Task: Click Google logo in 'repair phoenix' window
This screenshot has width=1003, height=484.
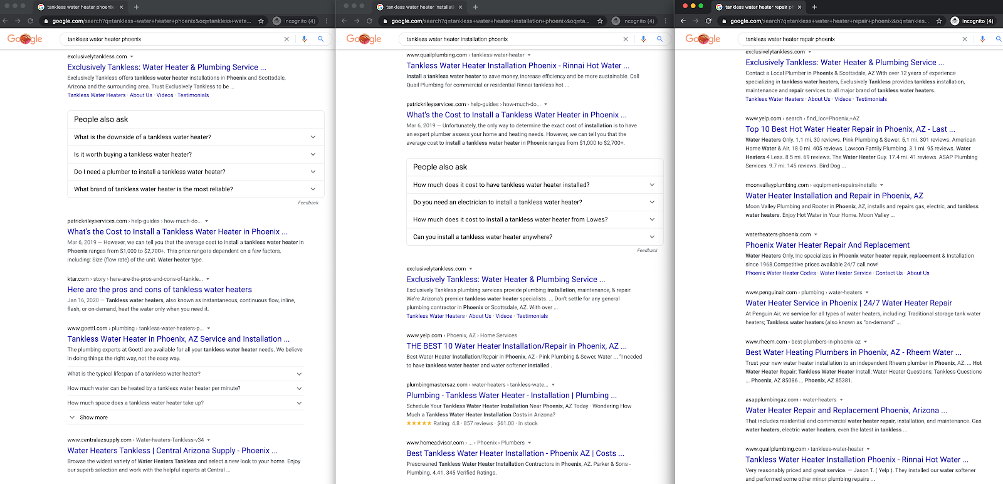Action: pyautogui.click(x=703, y=39)
